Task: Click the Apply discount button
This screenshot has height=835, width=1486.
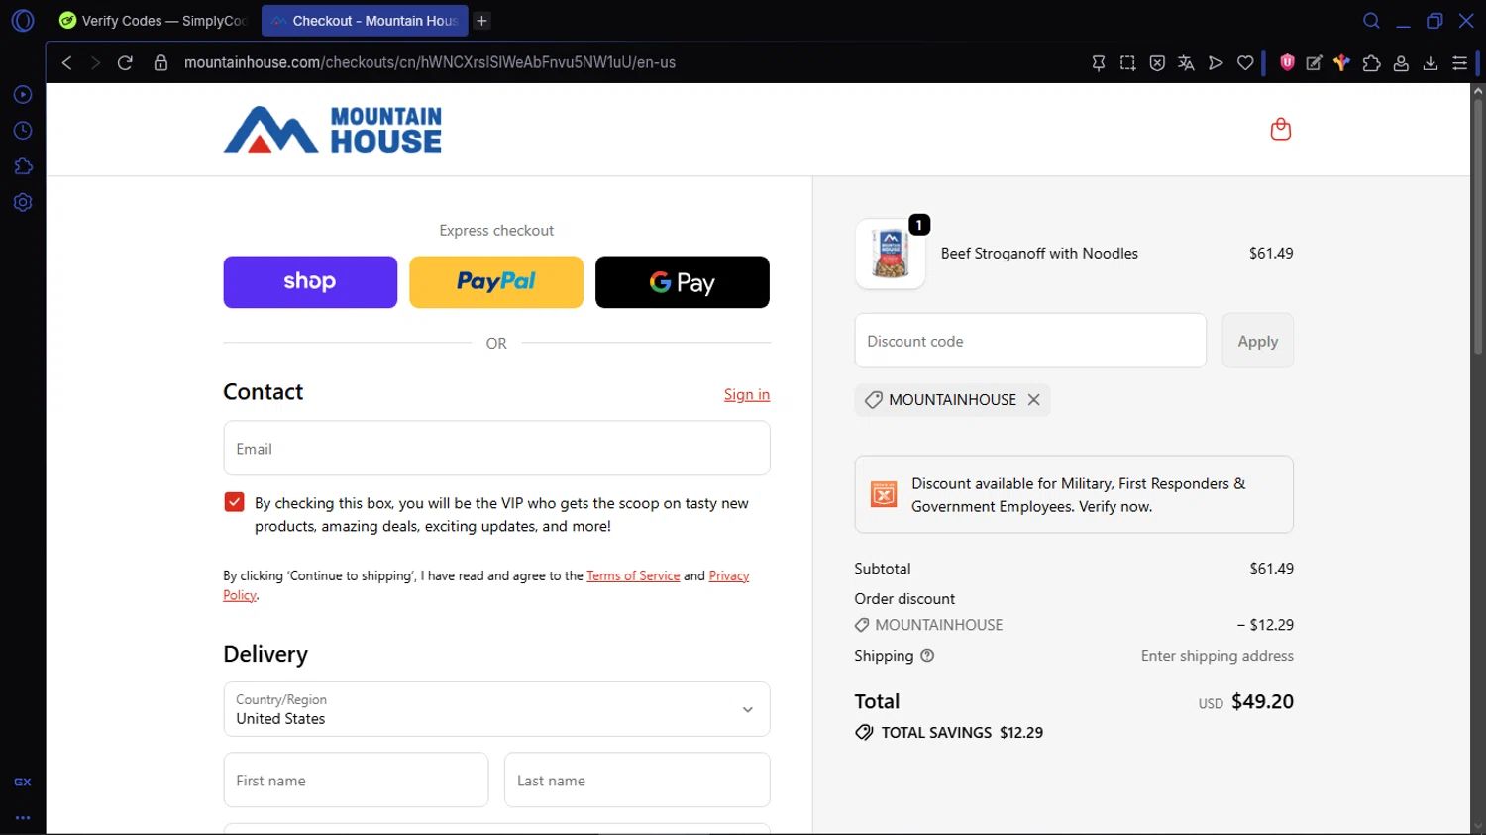Action: (x=1257, y=341)
